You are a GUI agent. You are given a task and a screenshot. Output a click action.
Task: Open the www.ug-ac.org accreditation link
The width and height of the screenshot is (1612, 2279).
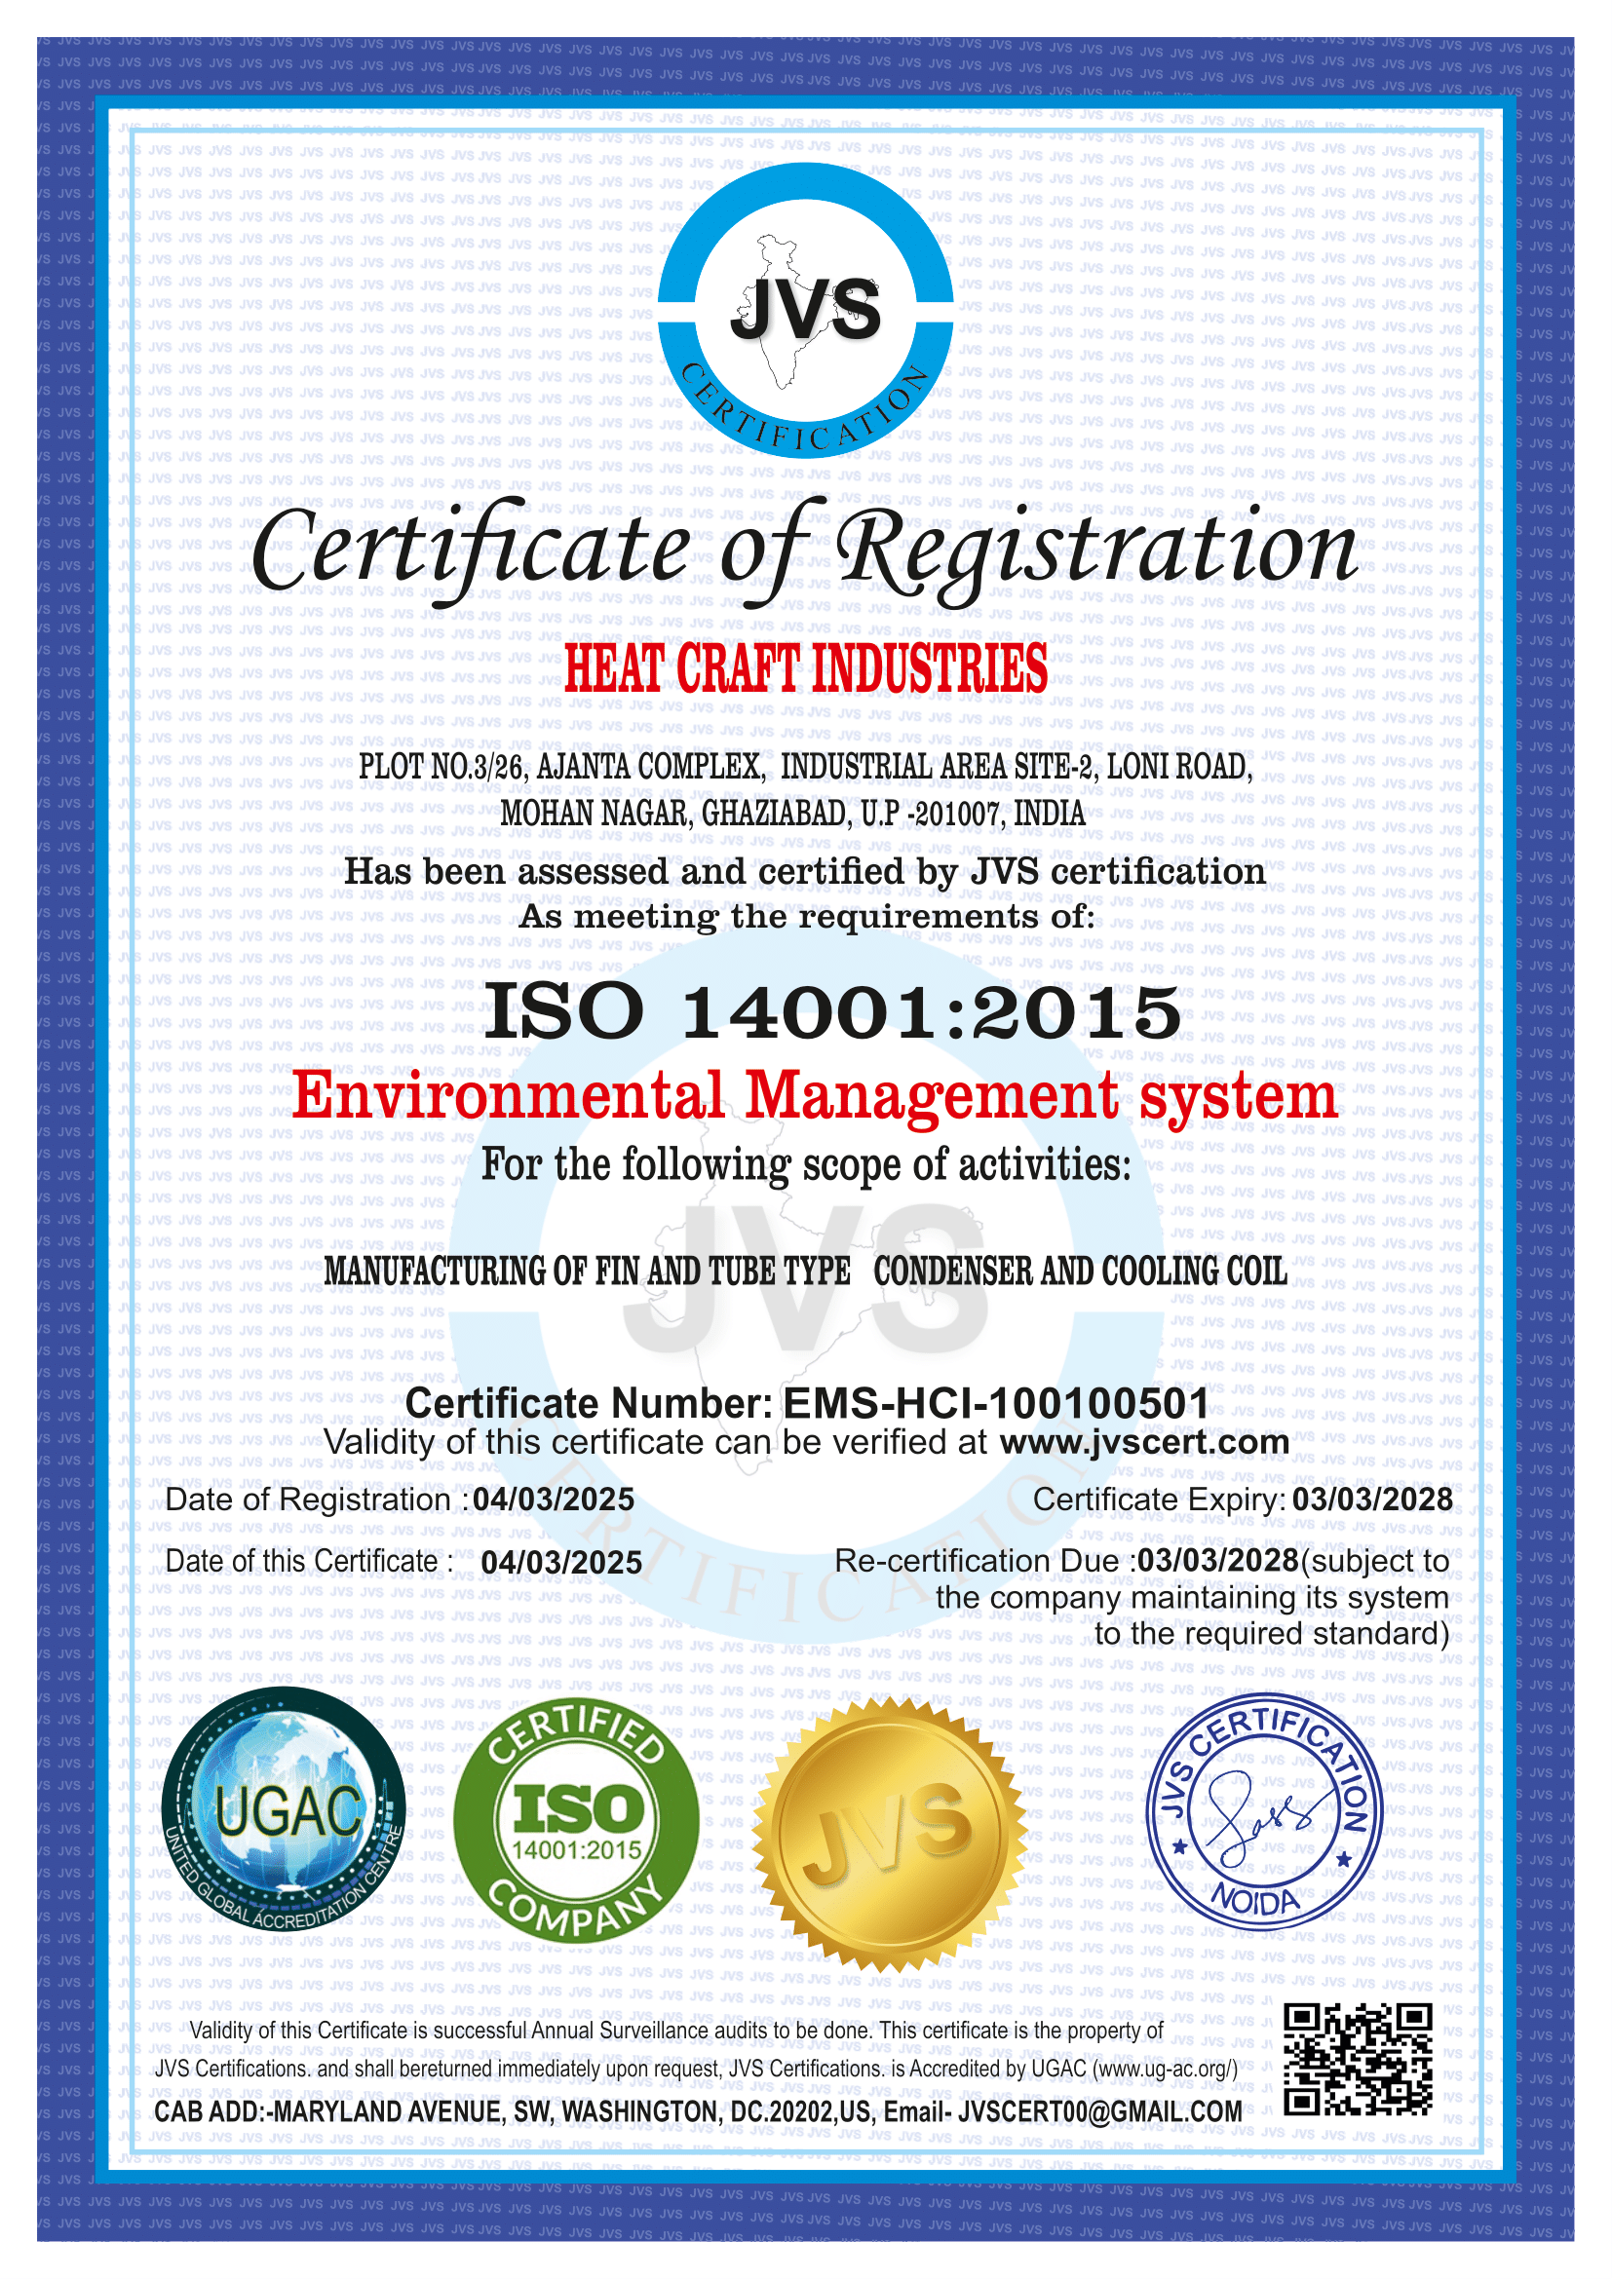click(1164, 2068)
